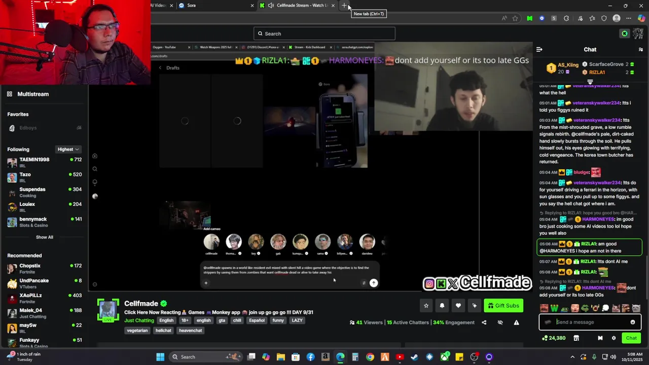Follow Cellfmade with heart button

click(458, 306)
